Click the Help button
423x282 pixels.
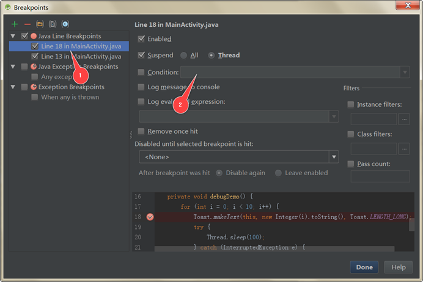[x=398, y=267]
